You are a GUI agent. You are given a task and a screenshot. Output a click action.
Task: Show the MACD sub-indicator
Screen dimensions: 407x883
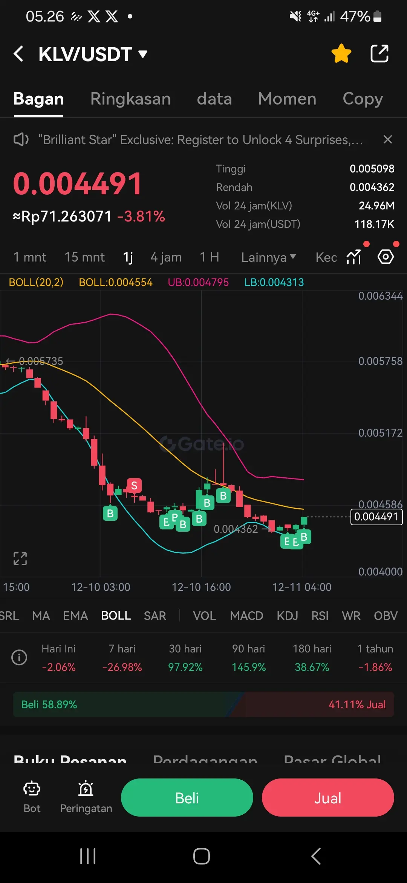(246, 616)
